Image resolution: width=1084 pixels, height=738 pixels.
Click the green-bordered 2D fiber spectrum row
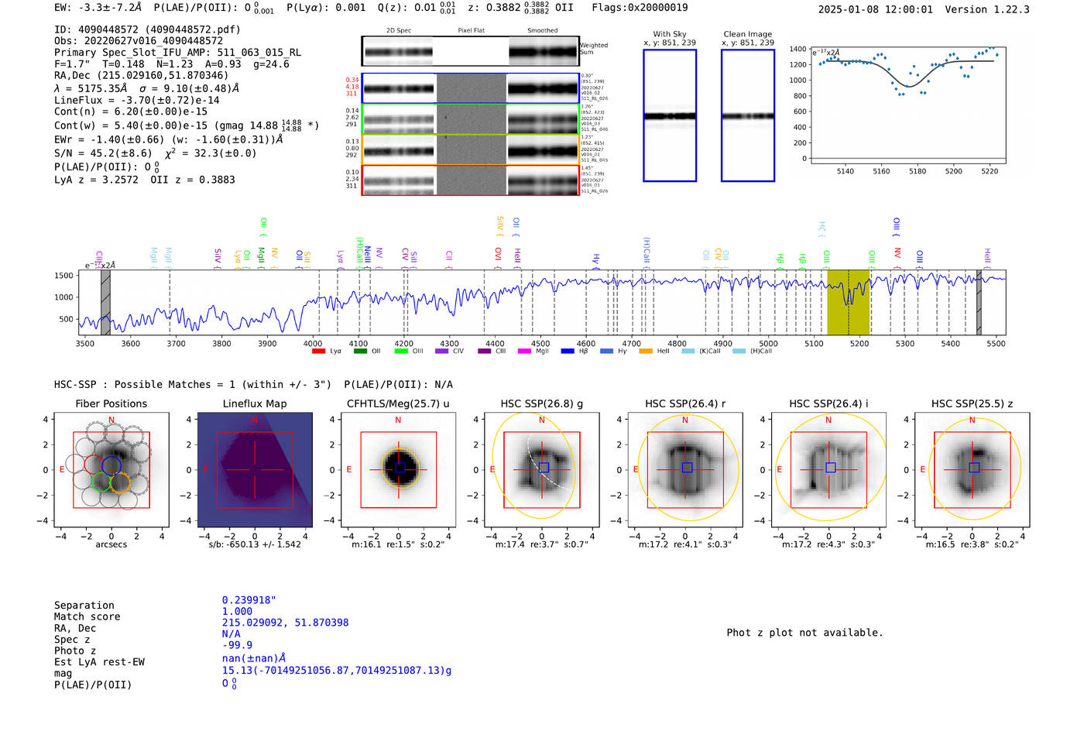click(x=470, y=118)
